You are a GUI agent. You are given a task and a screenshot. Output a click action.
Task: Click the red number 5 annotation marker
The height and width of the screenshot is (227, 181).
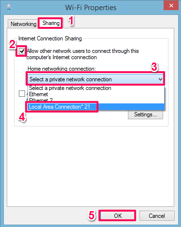pos(92,215)
